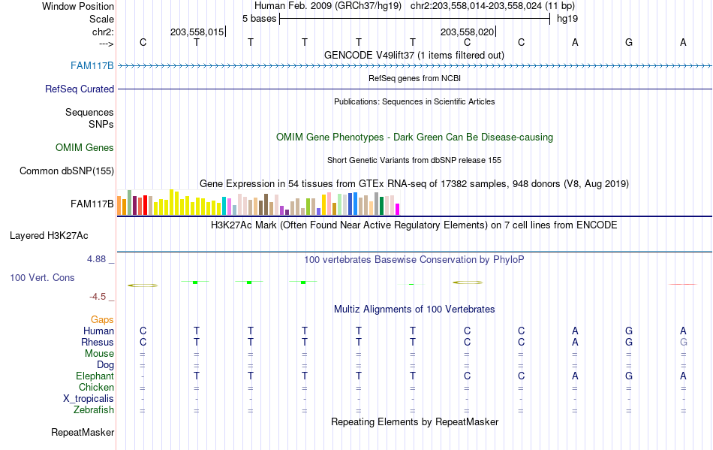Click the GENCODE V49lift37 track title
713x450 pixels.
pyautogui.click(x=414, y=56)
